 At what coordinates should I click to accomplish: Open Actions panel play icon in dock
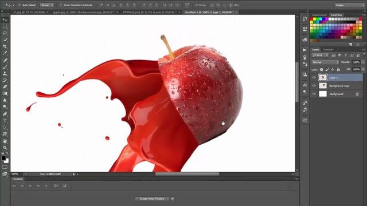pyautogui.click(x=304, y=50)
